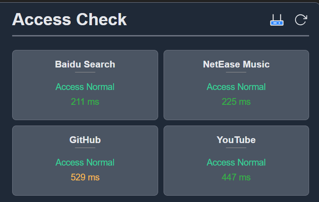This screenshot has height=202, width=319.
Task: Click the Access Check heading
Action: tap(69, 19)
